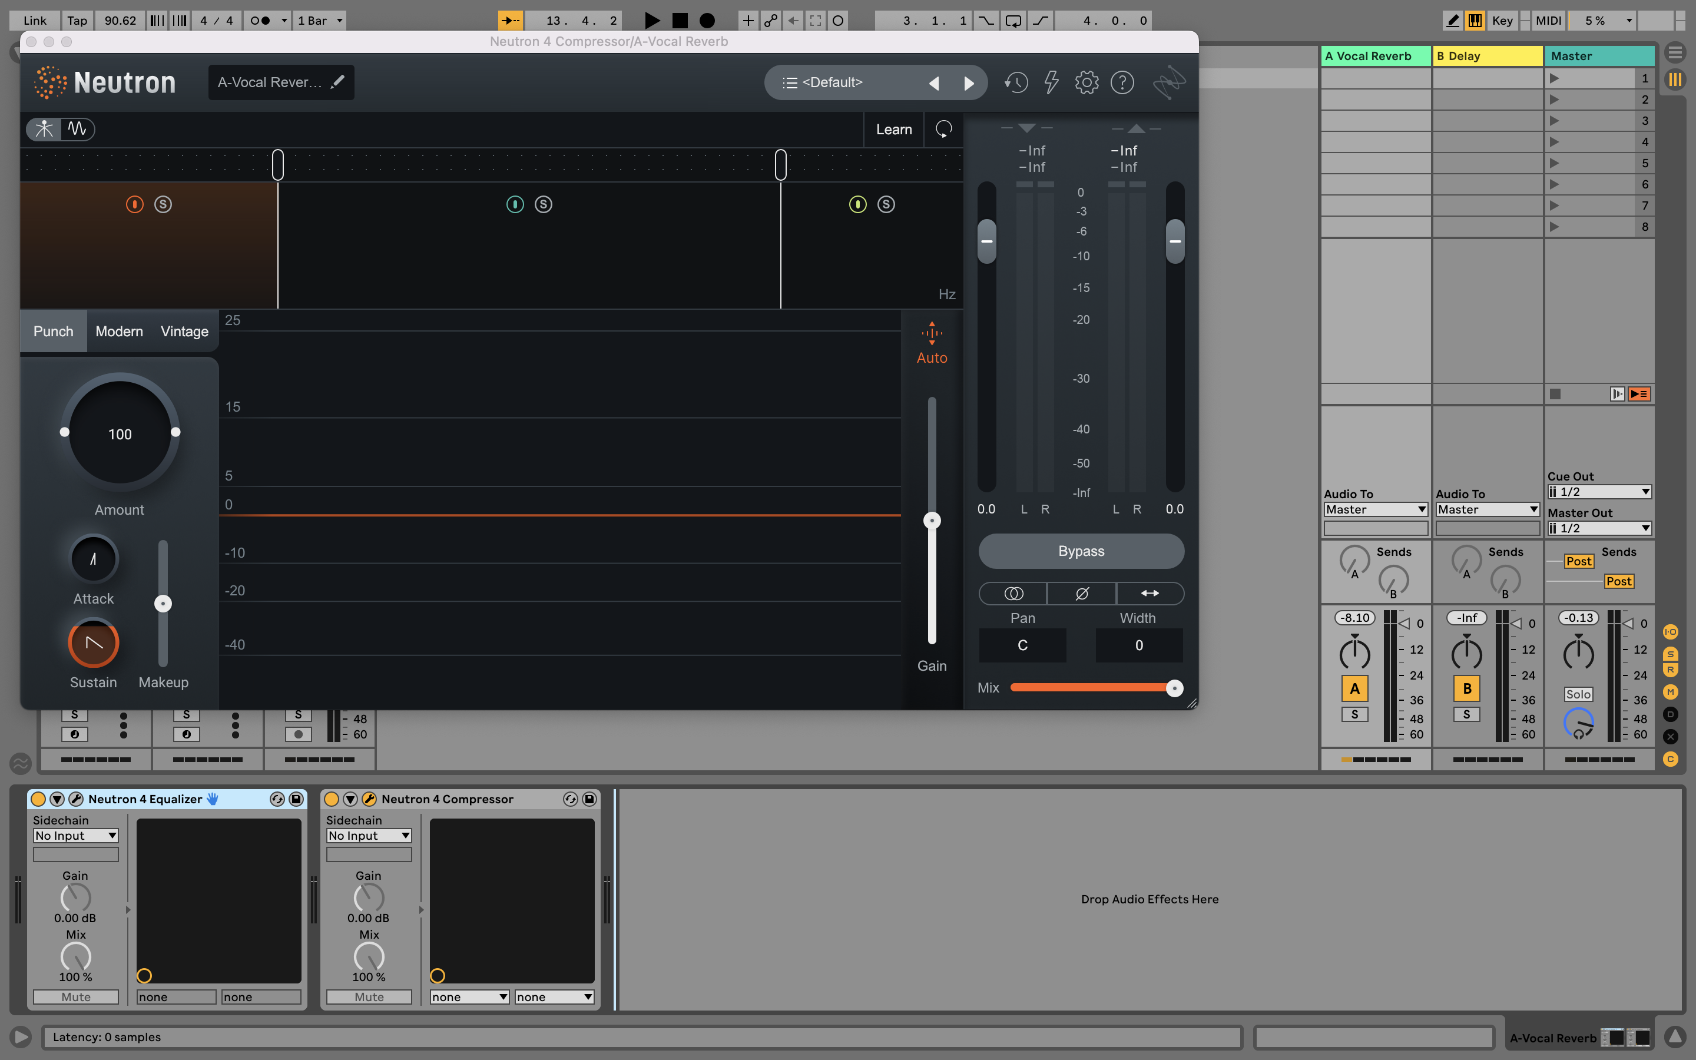The image size is (1696, 1060).
Task: Open Neutron undo history icon
Action: (x=1015, y=82)
